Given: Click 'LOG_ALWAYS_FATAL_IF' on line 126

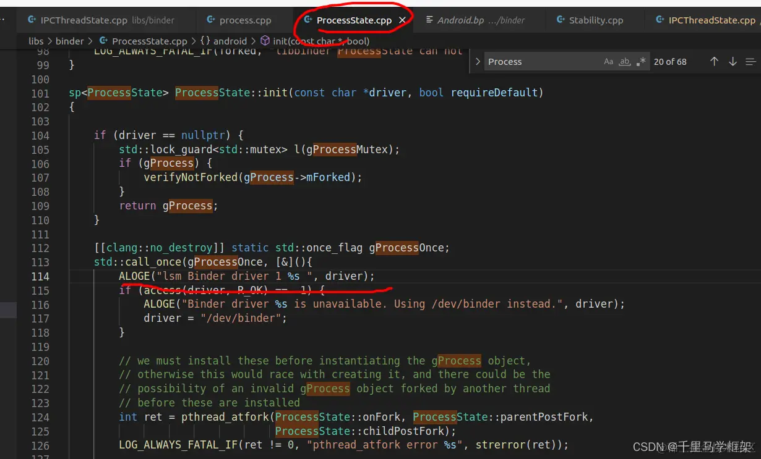Looking at the screenshot, I should [x=178, y=445].
